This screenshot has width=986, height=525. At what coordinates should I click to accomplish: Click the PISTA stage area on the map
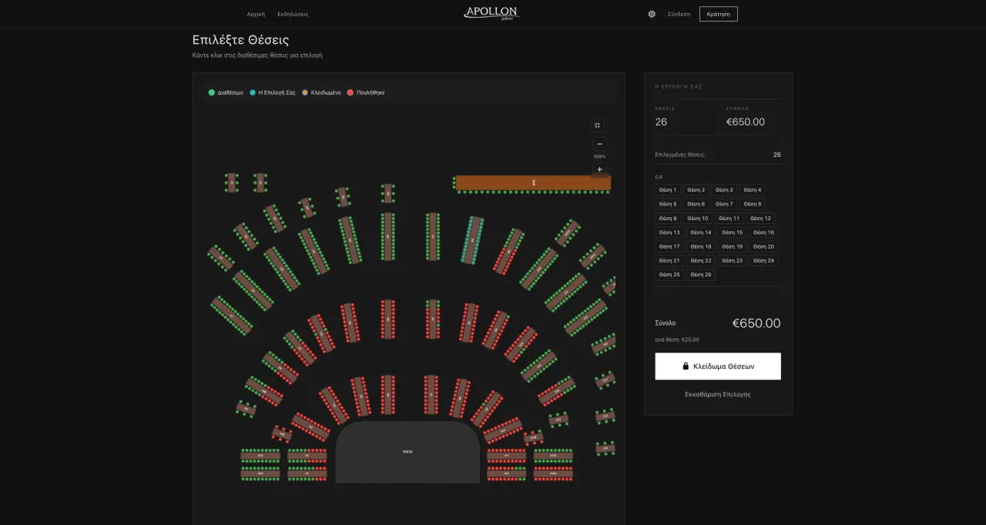[x=407, y=452]
